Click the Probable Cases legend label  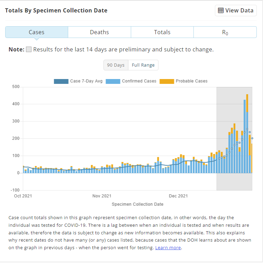[x=191, y=81]
